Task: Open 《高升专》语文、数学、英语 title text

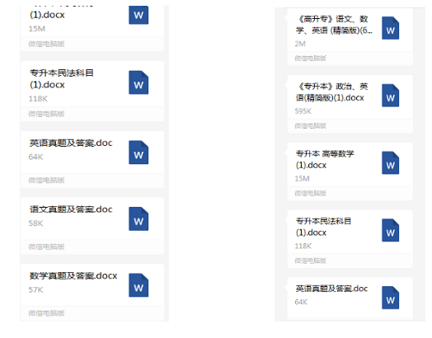Action: pos(334,25)
